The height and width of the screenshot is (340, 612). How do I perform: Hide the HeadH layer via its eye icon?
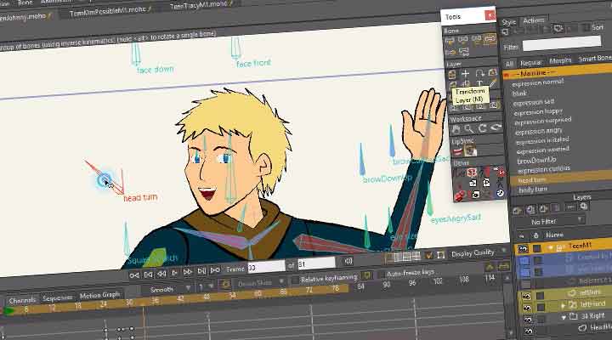pyautogui.click(x=528, y=331)
